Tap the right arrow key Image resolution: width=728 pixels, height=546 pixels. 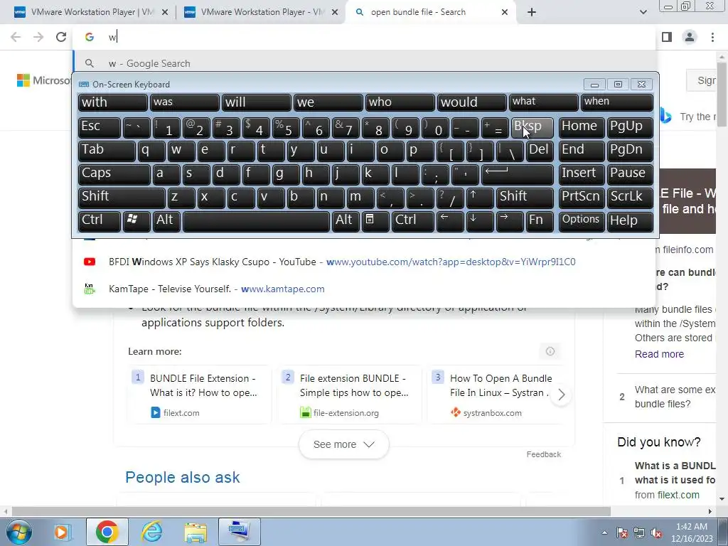509,221
